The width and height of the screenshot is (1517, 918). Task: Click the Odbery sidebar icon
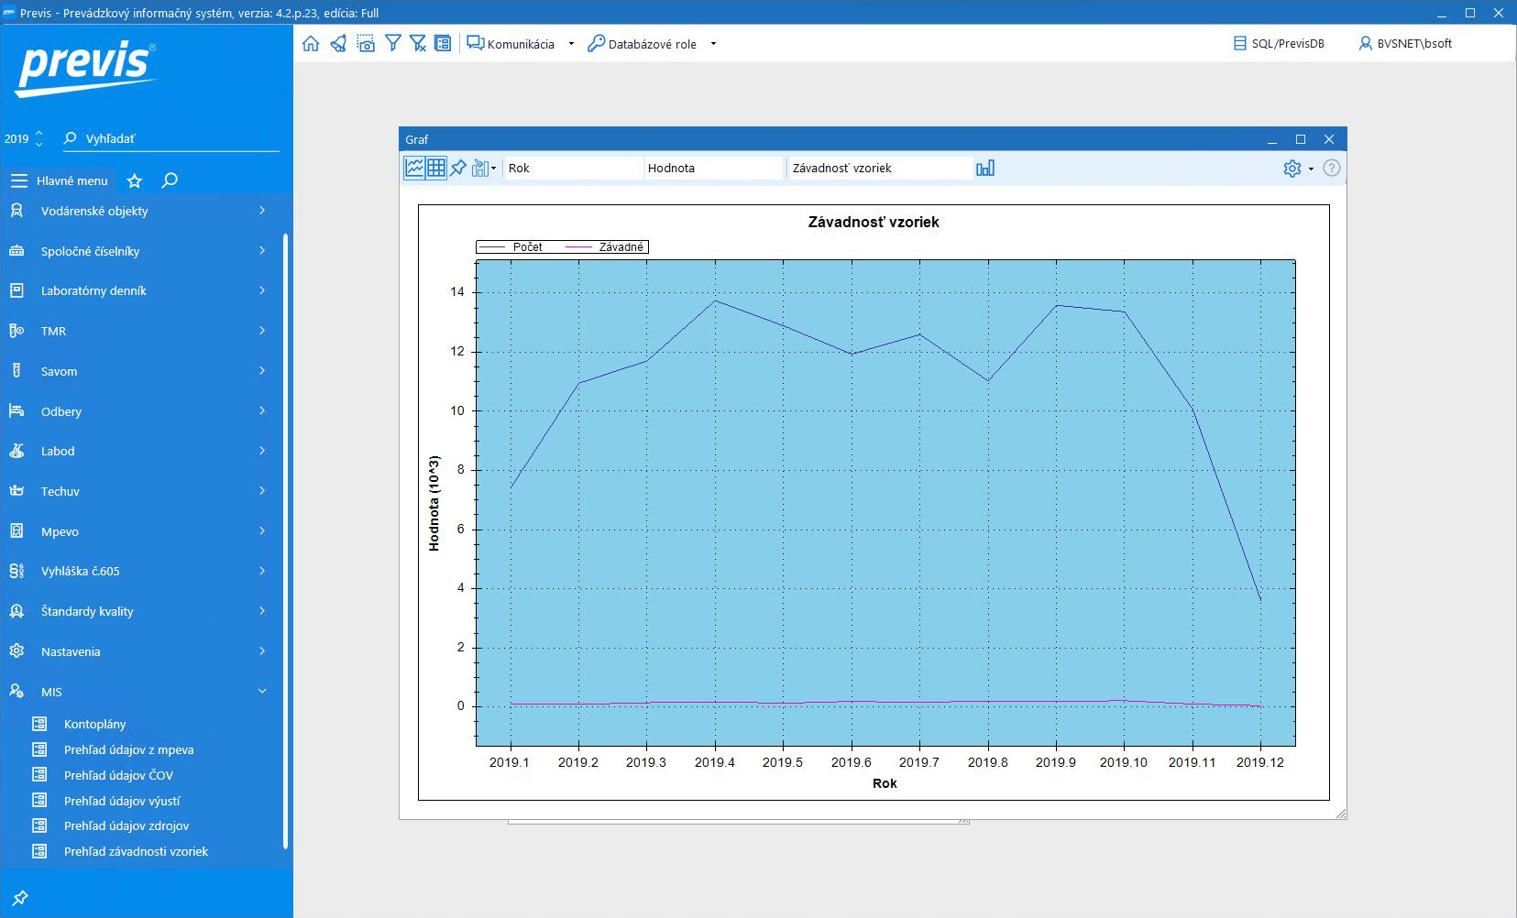pos(16,410)
